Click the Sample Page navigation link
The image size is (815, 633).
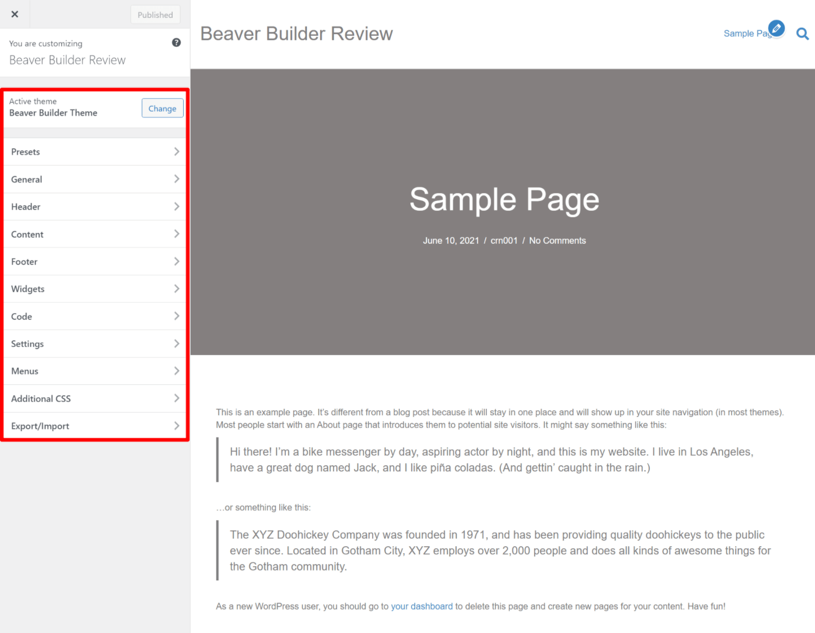(747, 34)
